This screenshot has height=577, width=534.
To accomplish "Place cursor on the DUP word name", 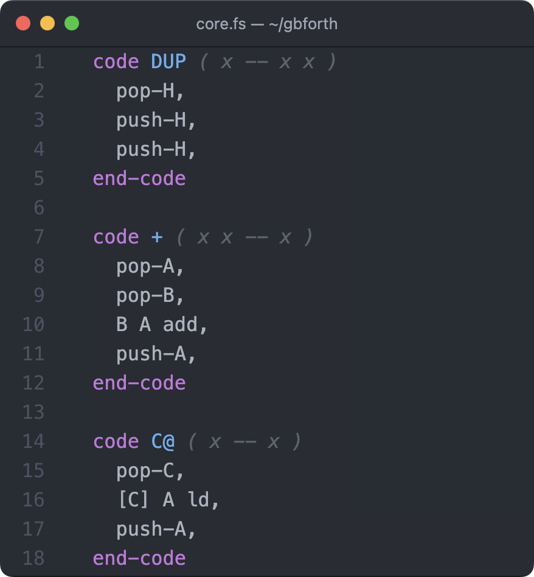I will 168,61.
